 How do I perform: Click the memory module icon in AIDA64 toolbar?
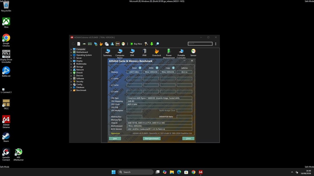90,44
